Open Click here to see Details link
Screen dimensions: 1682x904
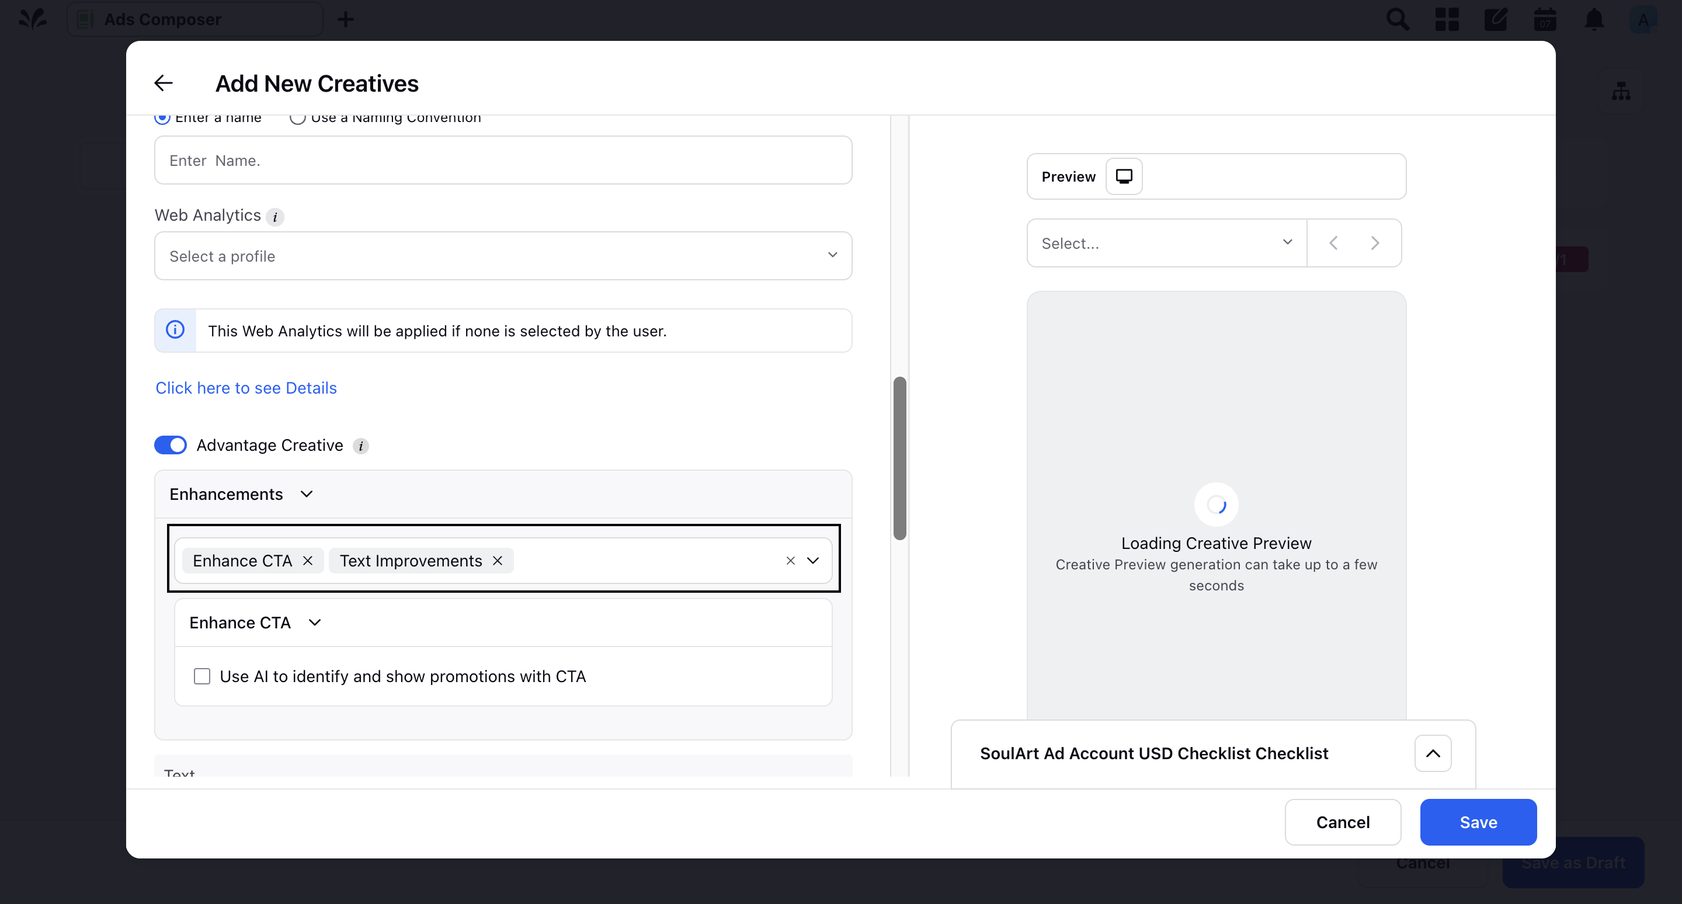tap(246, 388)
